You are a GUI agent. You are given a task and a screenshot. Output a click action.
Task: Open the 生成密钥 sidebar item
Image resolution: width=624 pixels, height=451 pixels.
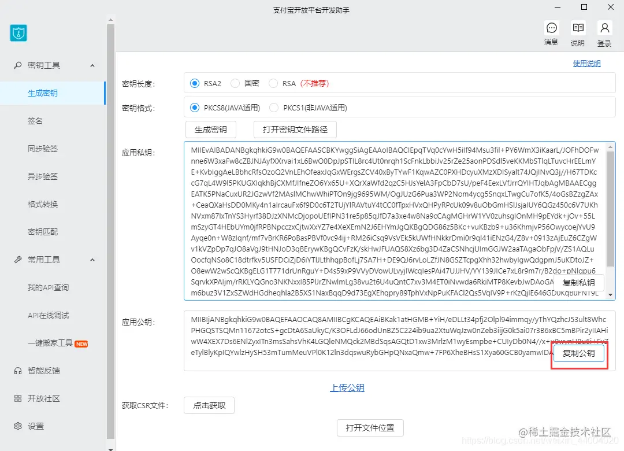(53, 93)
